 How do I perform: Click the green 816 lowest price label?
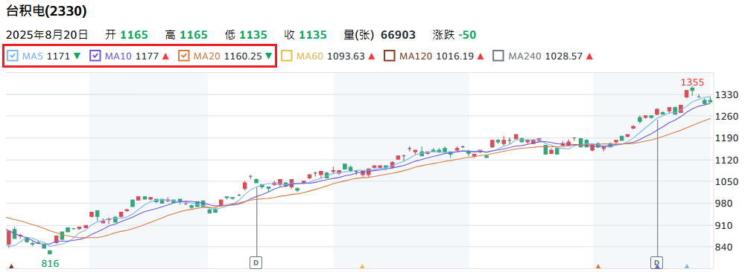coord(51,263)
